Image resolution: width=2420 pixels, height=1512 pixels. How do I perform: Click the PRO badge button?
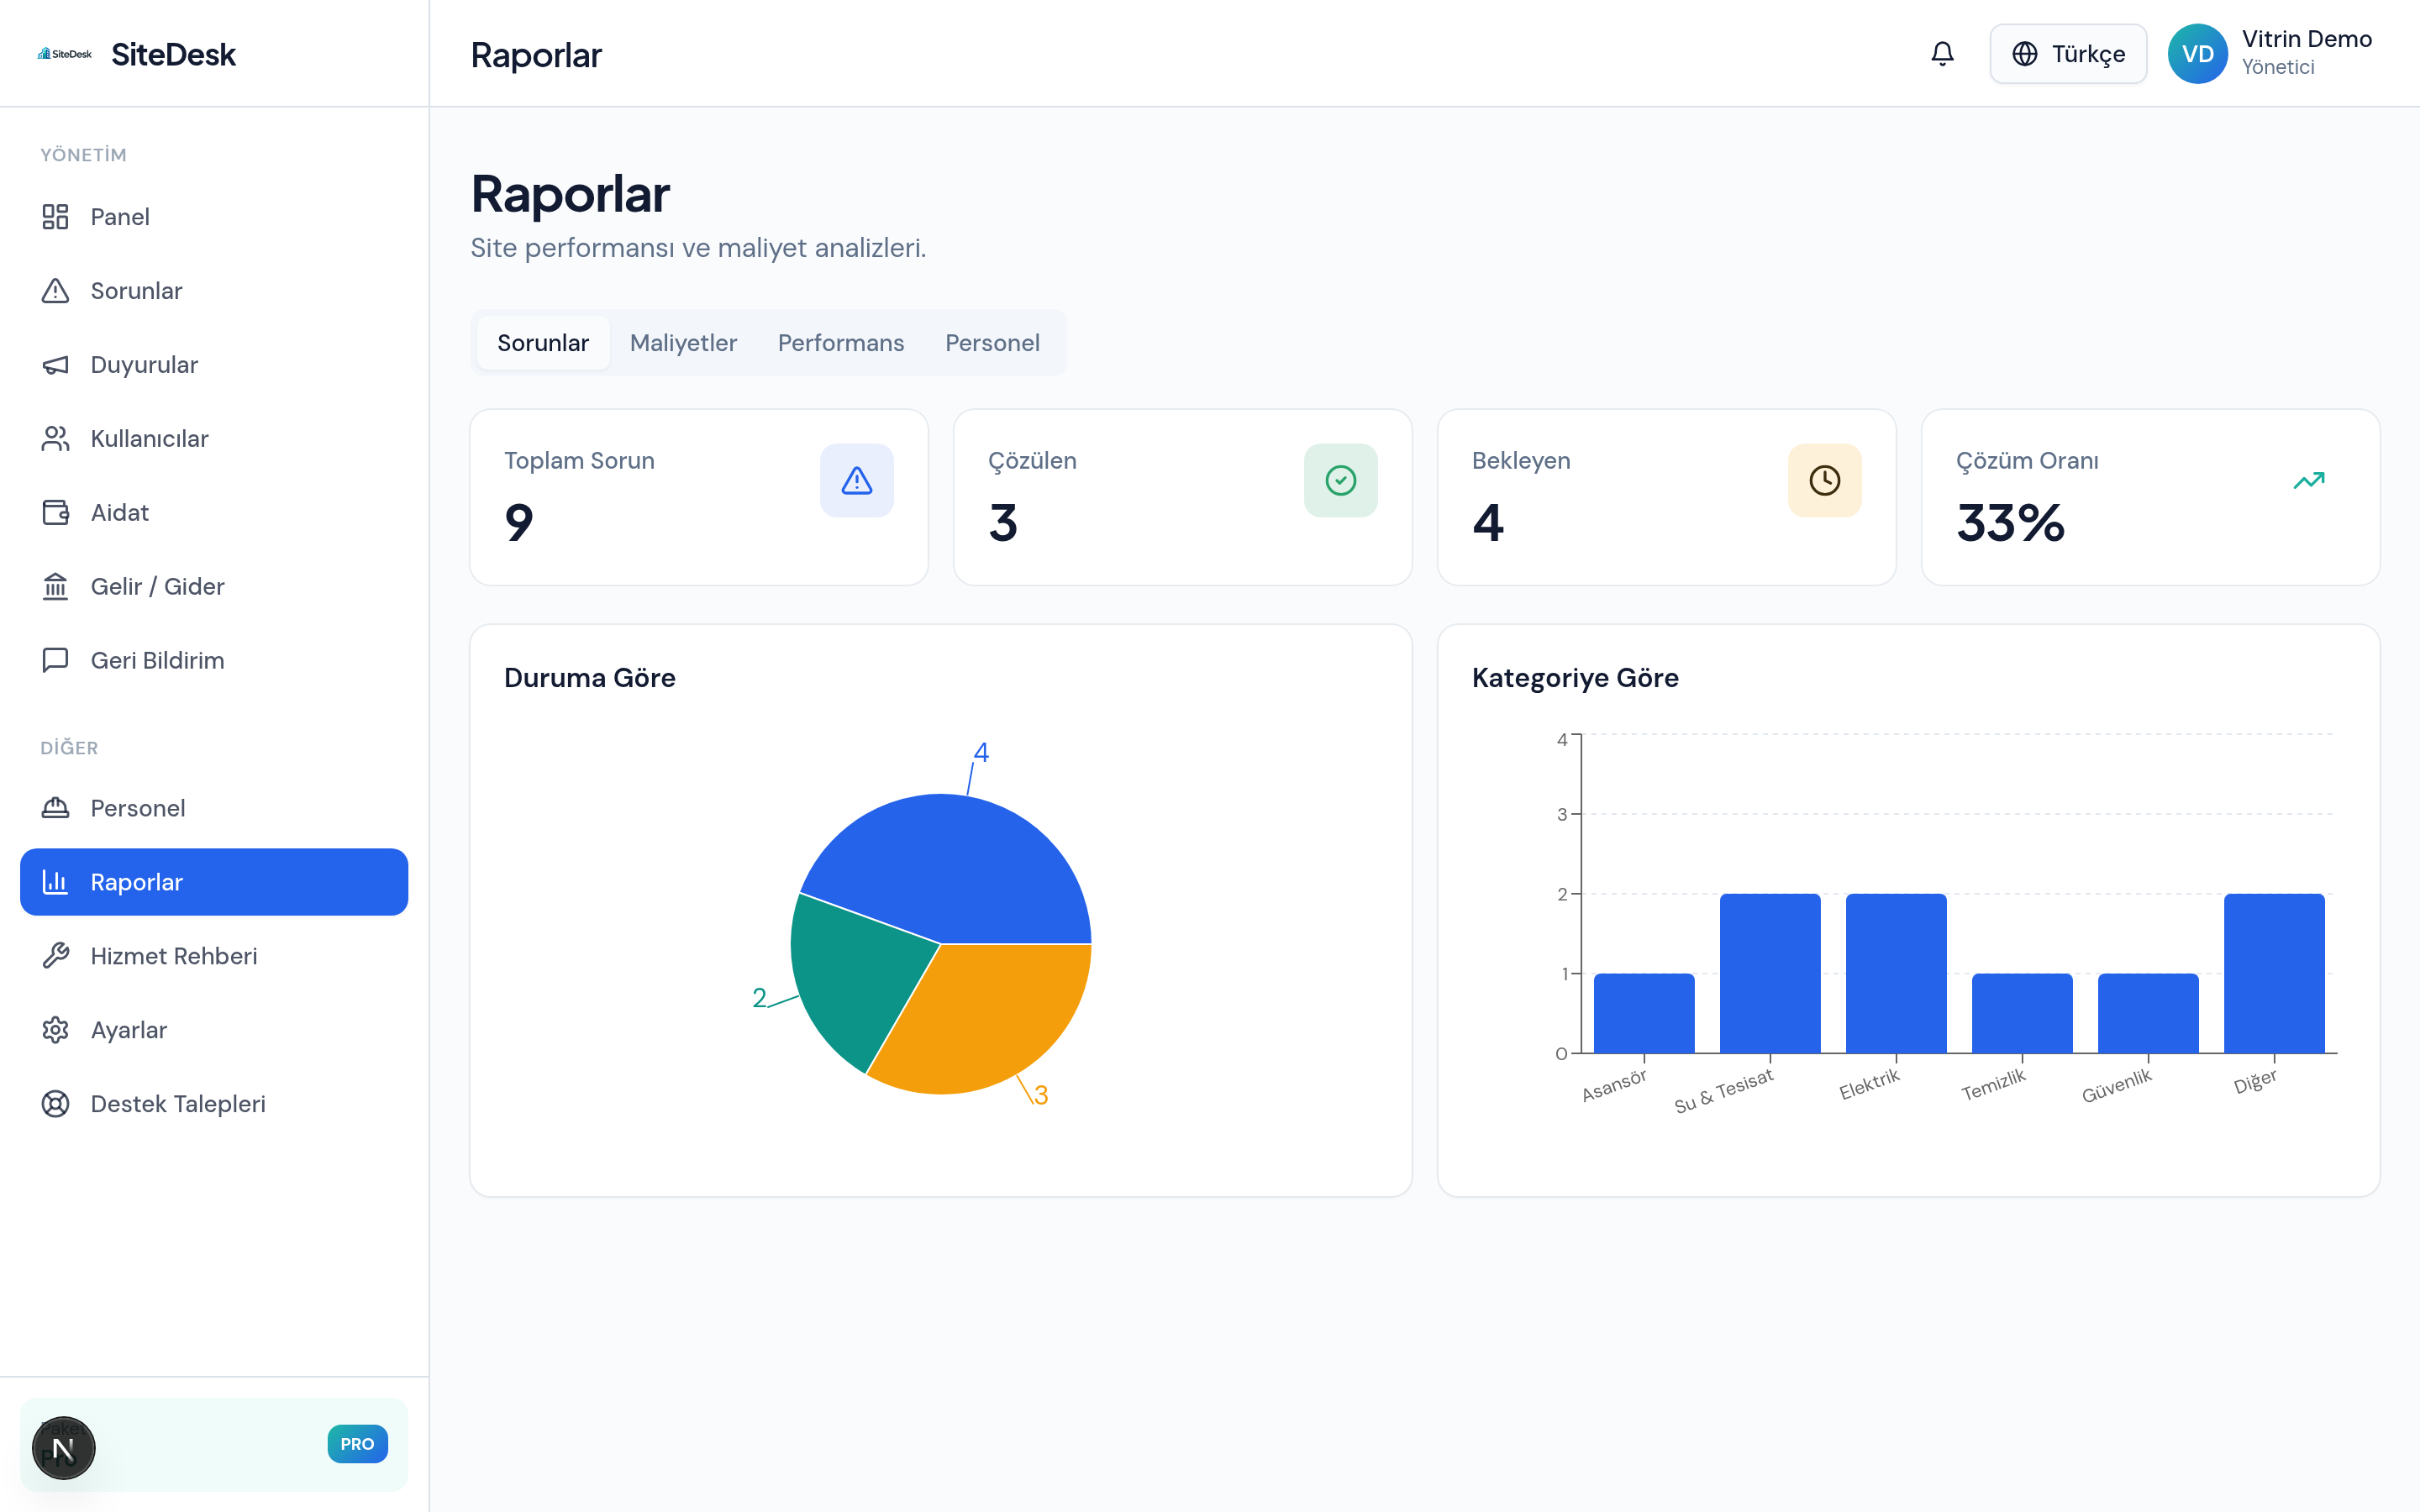click(357, 1444)
